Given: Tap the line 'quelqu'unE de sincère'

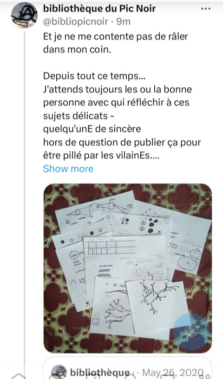Looking at the screenshot, I should click(92, 129).
